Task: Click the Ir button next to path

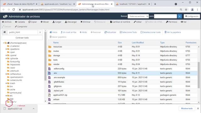Action: pos(40,32)
